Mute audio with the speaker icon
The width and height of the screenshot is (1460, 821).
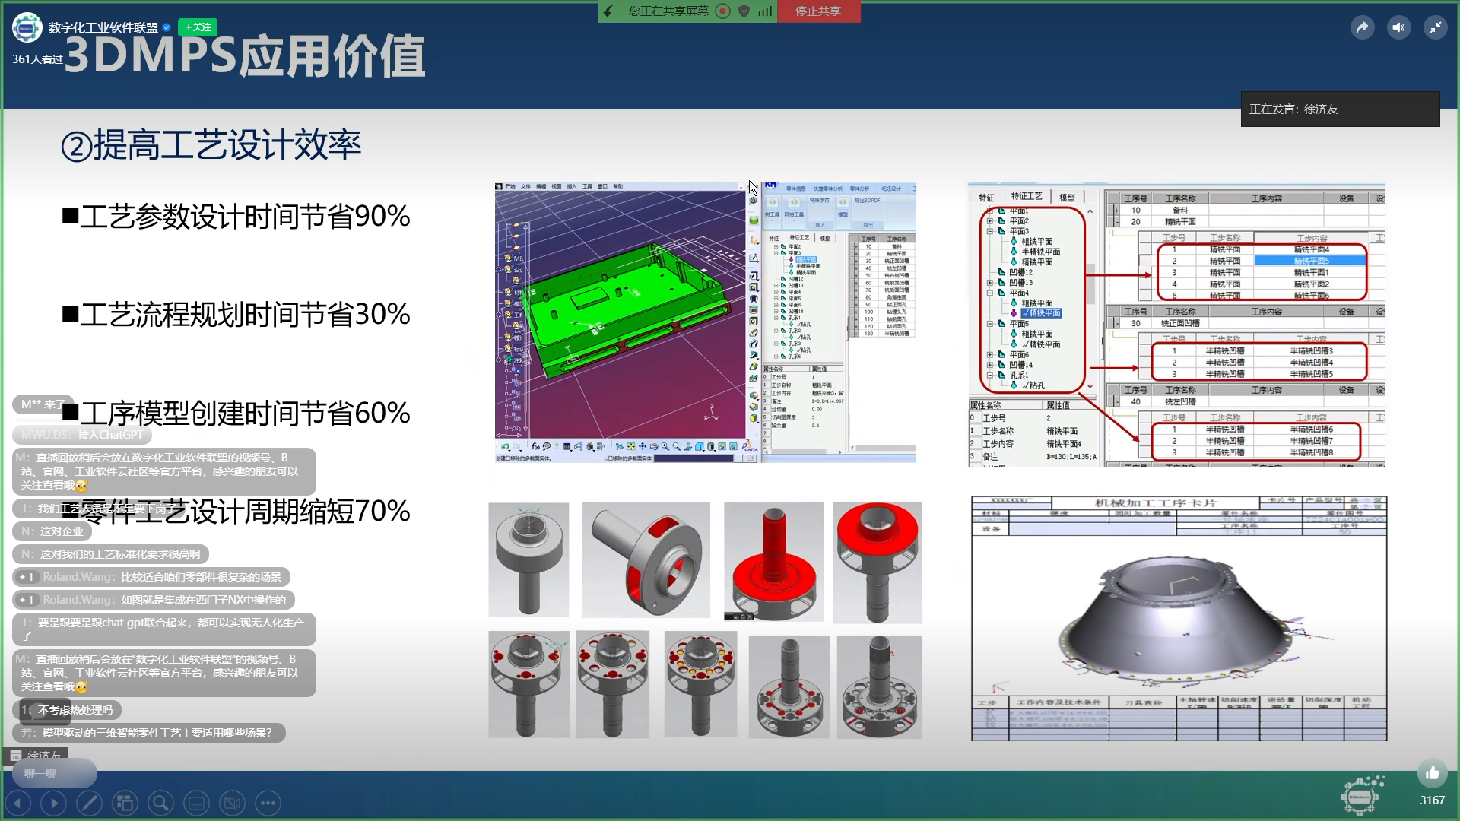[1398, 28]
